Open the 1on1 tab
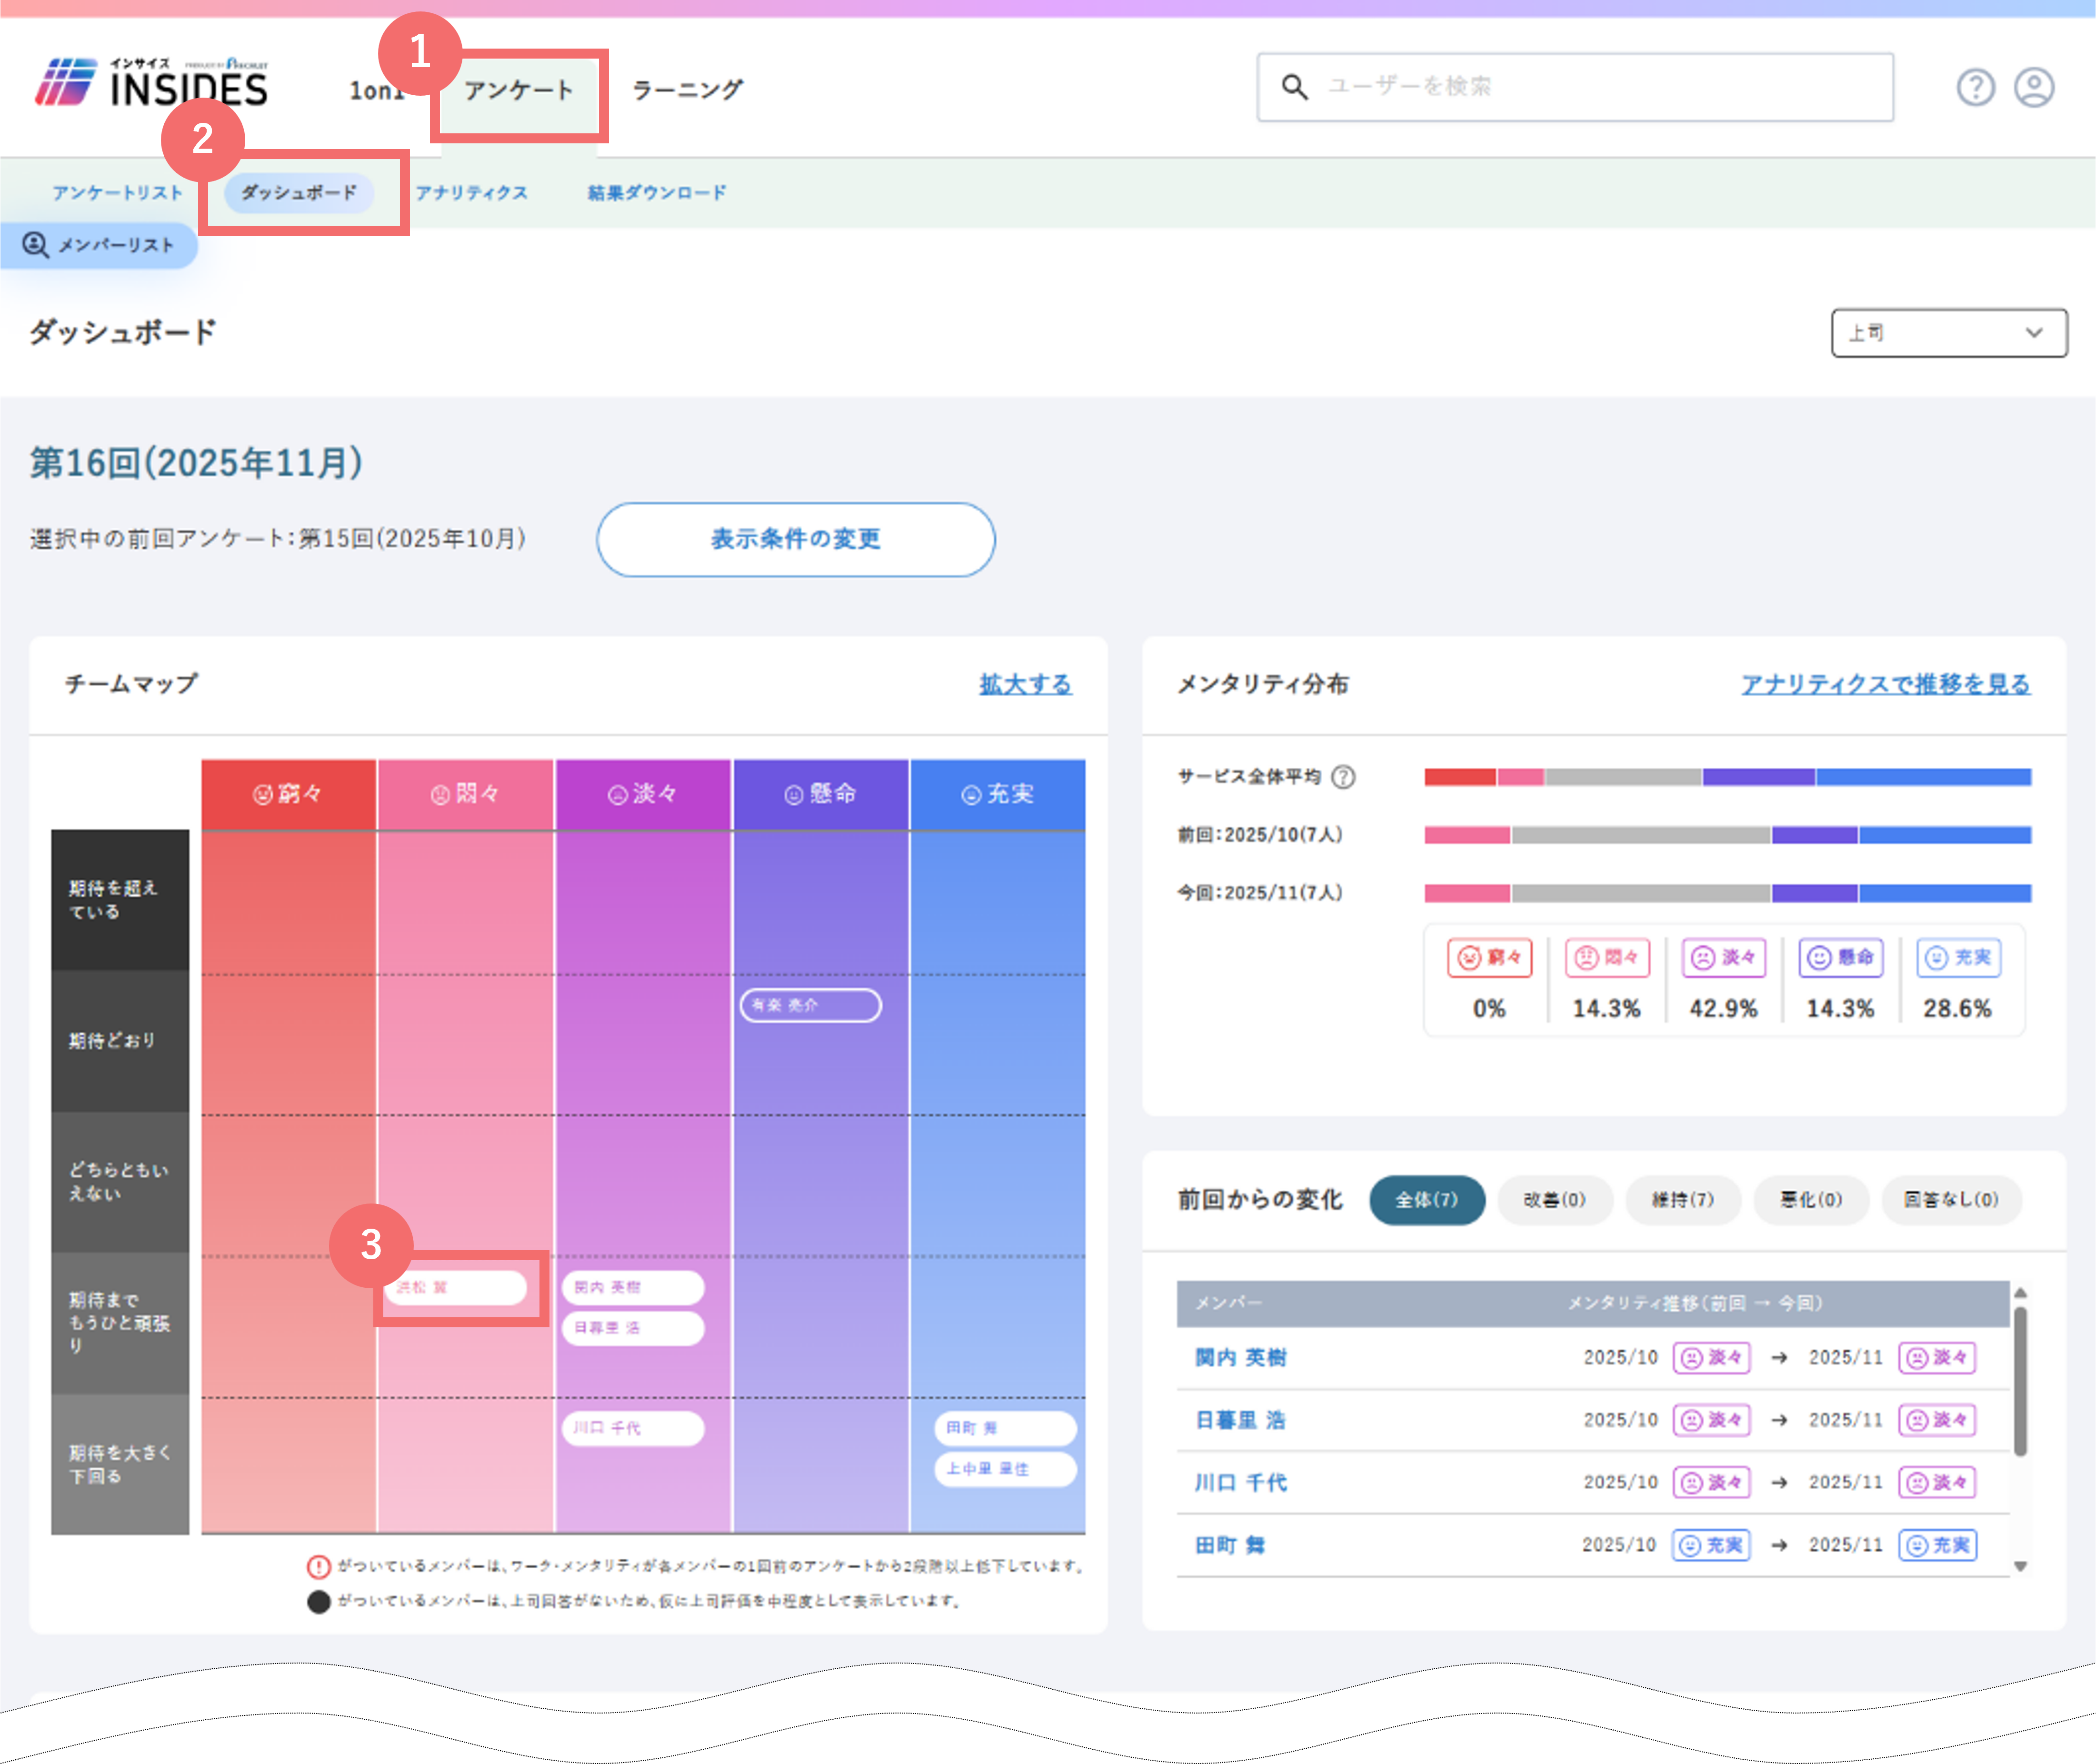The height and width of the screenshot is (1764, 2096). (x=377, y=90)
